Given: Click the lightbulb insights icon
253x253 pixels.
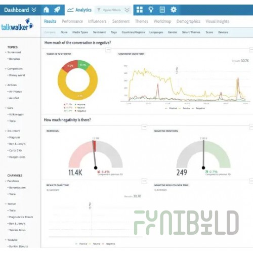Looking at the screenshot, I should click(x=151, y=10).
